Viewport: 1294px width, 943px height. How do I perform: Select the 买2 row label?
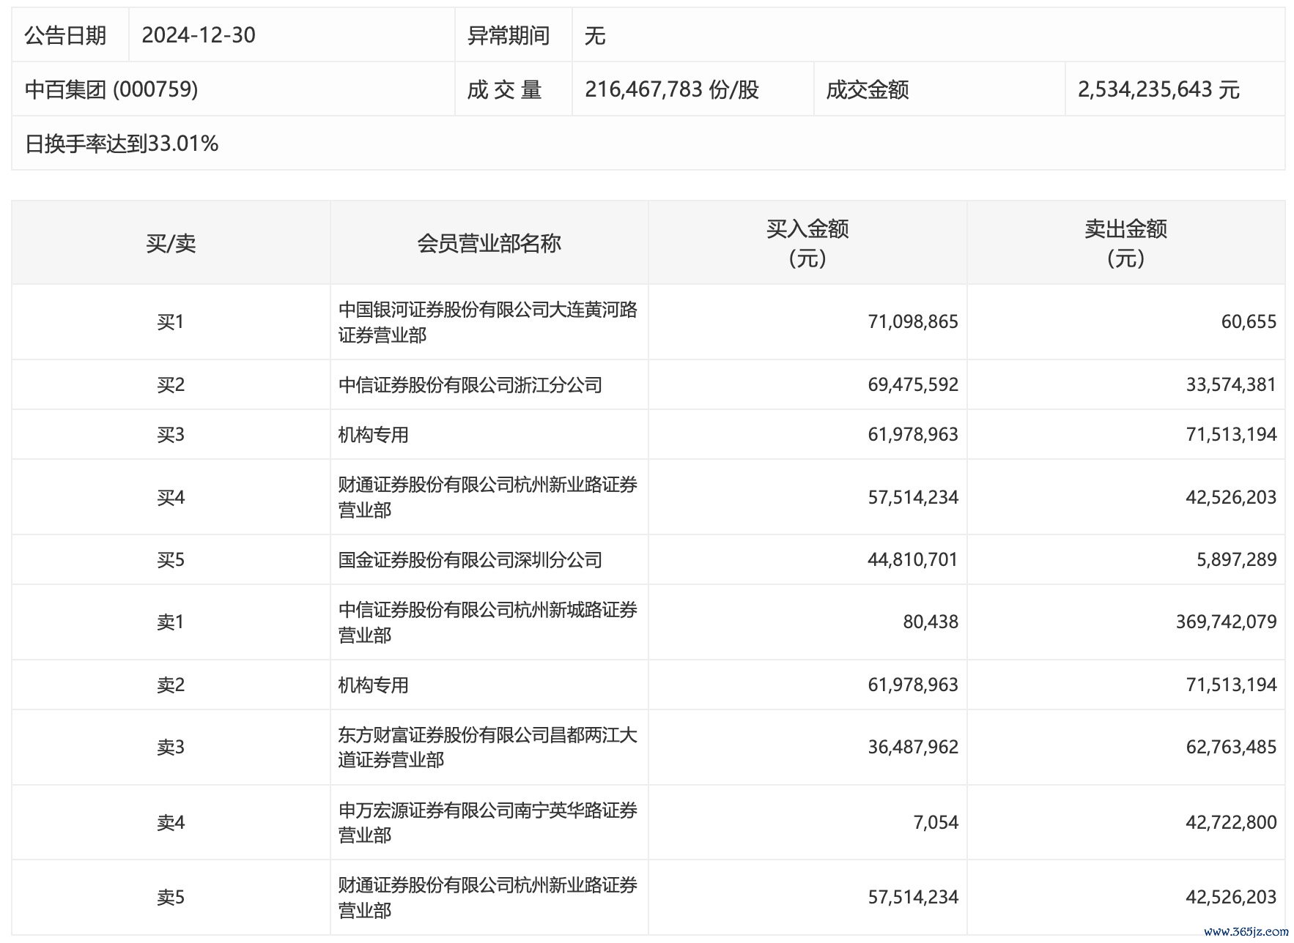pyautogui.click(x=171, y=384)
